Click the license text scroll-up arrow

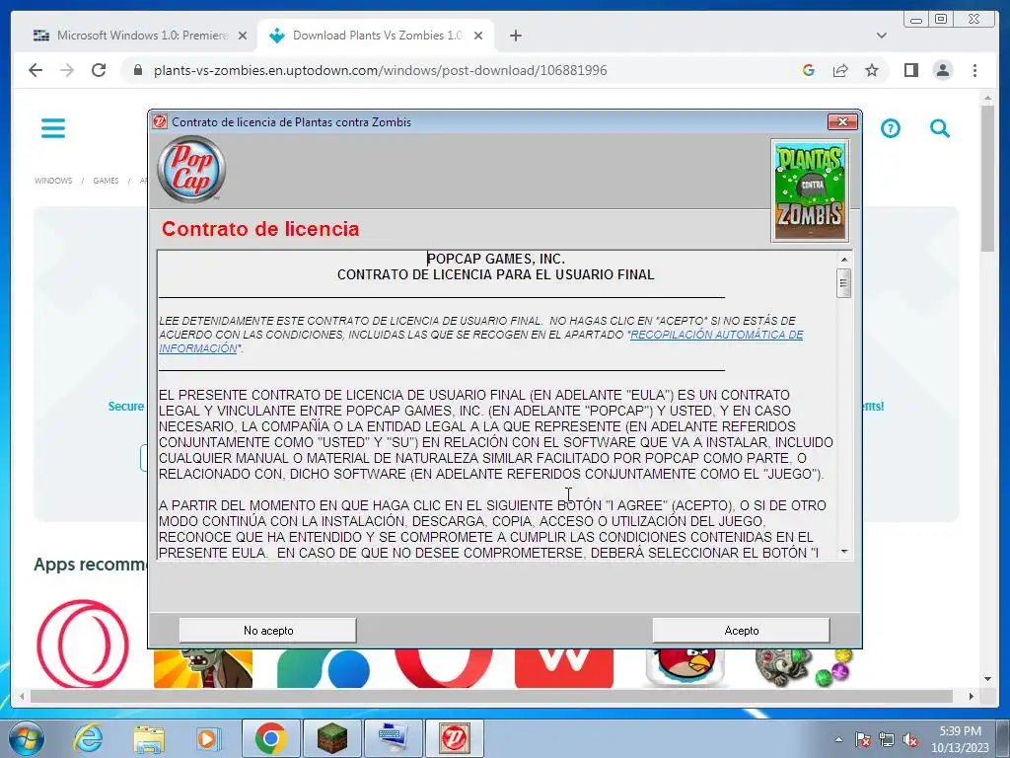(x=844, y=260)
